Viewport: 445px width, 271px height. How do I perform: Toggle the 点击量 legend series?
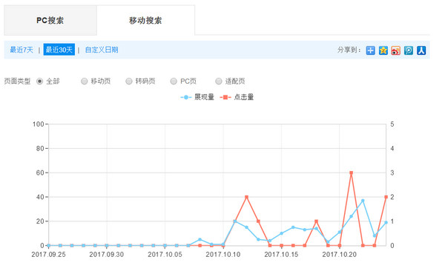(237, 97)
